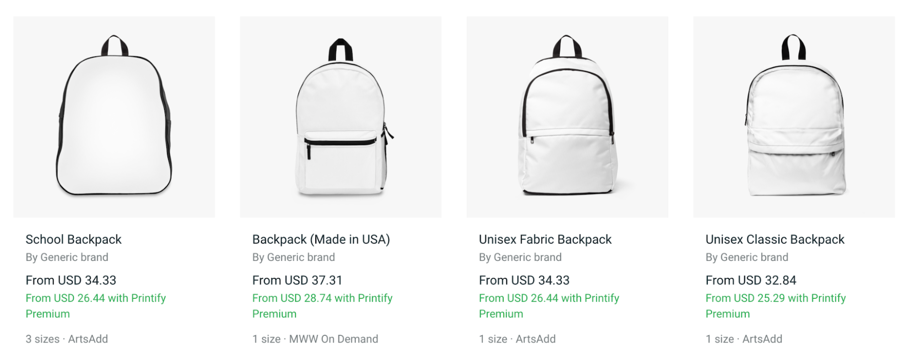Click "By Generic brand" under School Backpack
913x364 pixels.
tap(67, 257)
